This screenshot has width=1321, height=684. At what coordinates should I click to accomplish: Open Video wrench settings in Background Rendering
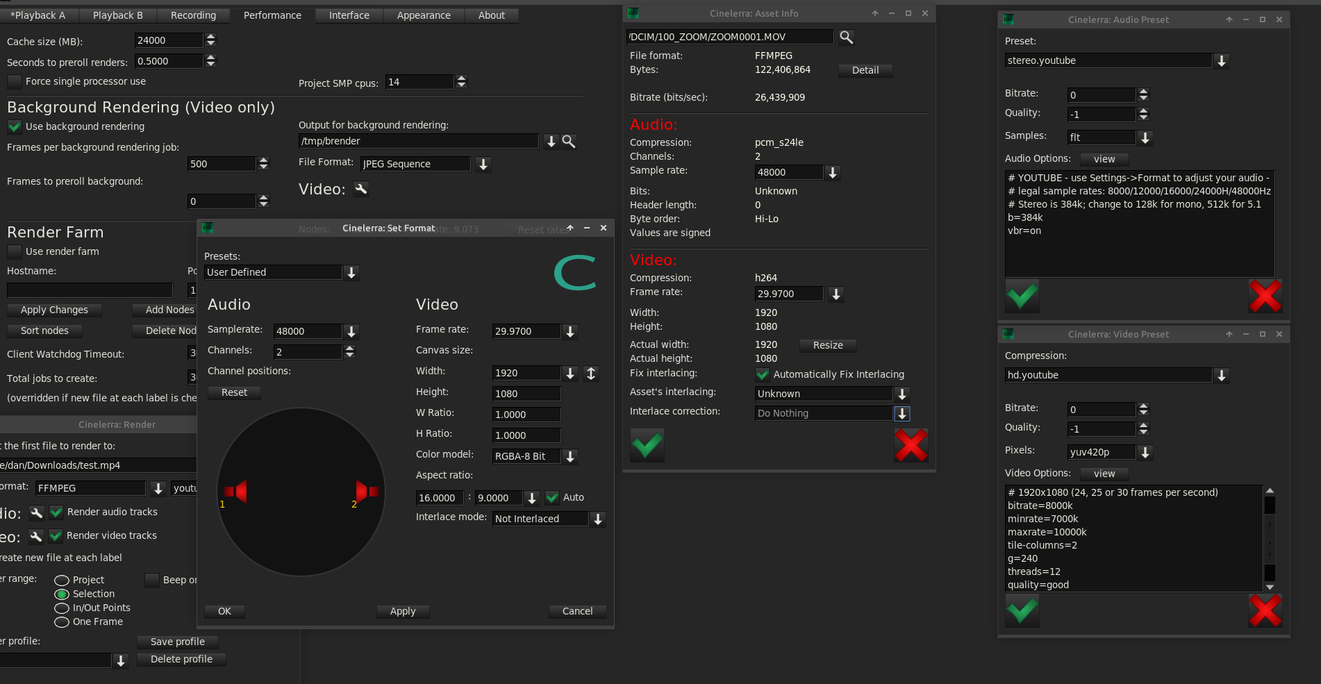click(361, 189)
